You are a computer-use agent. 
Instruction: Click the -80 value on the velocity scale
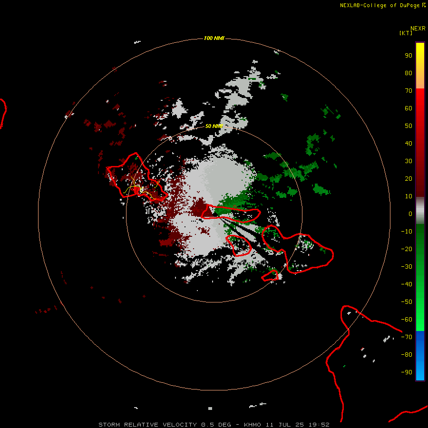pyautogui.click(x=407, y=355)
